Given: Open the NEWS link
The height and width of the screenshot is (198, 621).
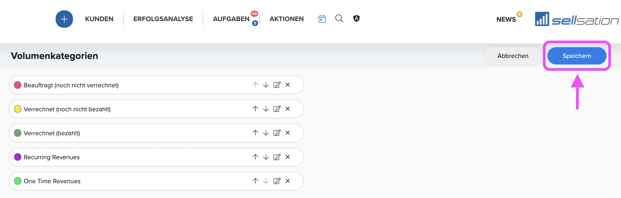Looking at the screenshot, I should 506,19.
